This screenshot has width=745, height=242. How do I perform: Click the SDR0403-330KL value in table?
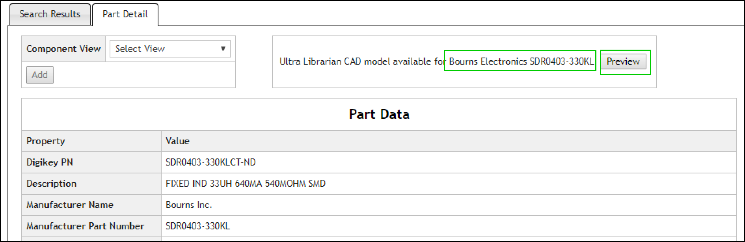(x=198, y=226)
